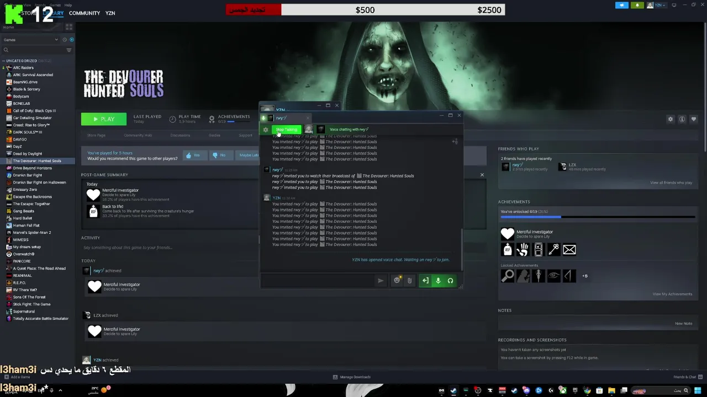Click the envelope achievement icon
This screenshot has width=707, height=397.
569,250
